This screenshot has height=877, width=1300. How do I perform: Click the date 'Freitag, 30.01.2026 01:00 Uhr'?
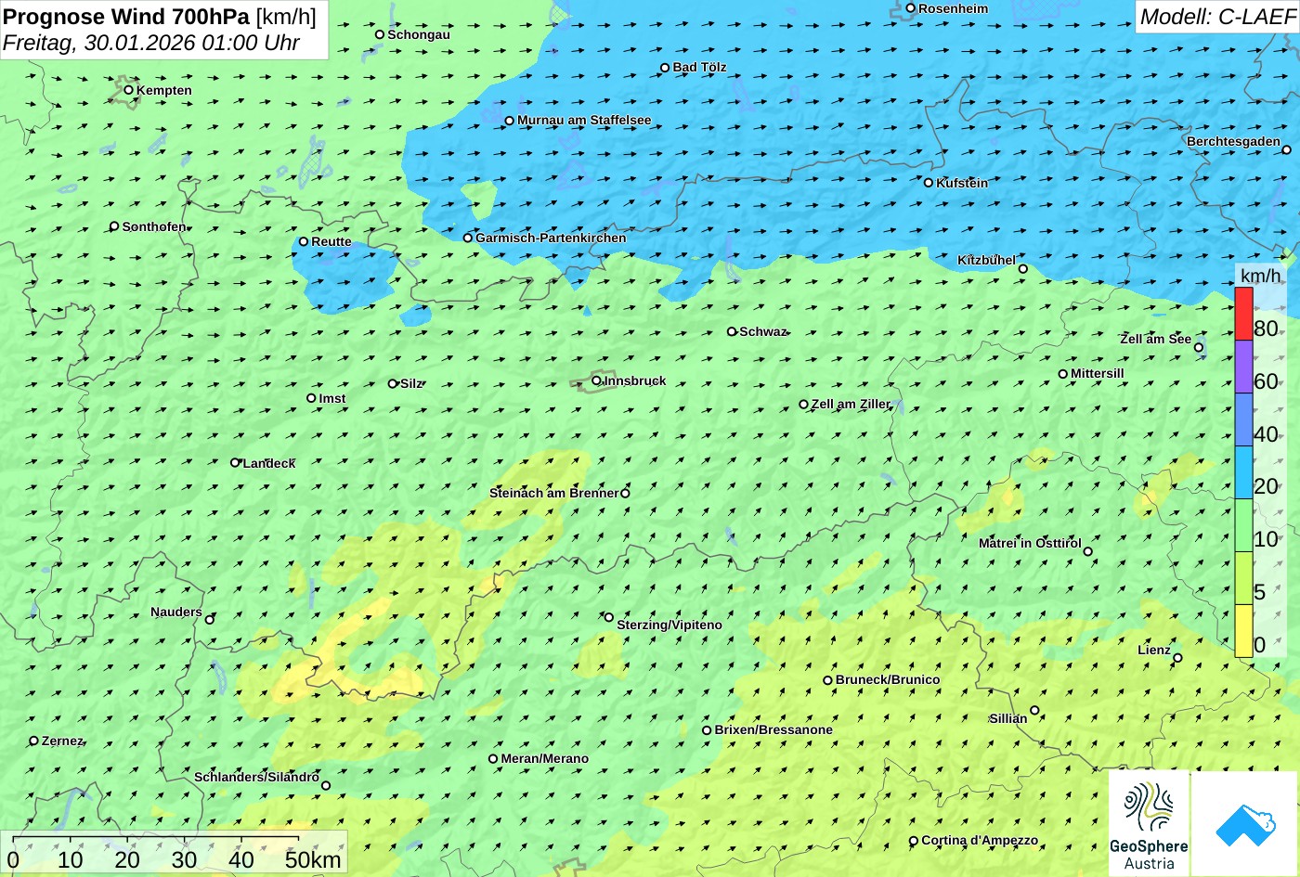point(151,43)
